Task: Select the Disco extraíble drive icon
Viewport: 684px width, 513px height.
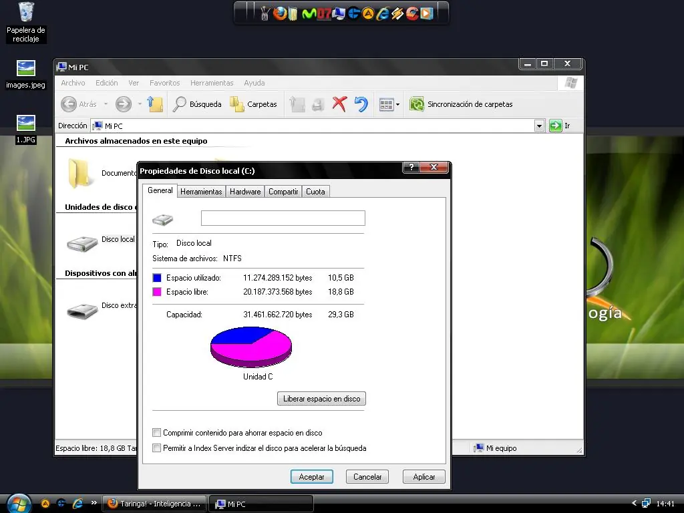Action: point(82,311)
